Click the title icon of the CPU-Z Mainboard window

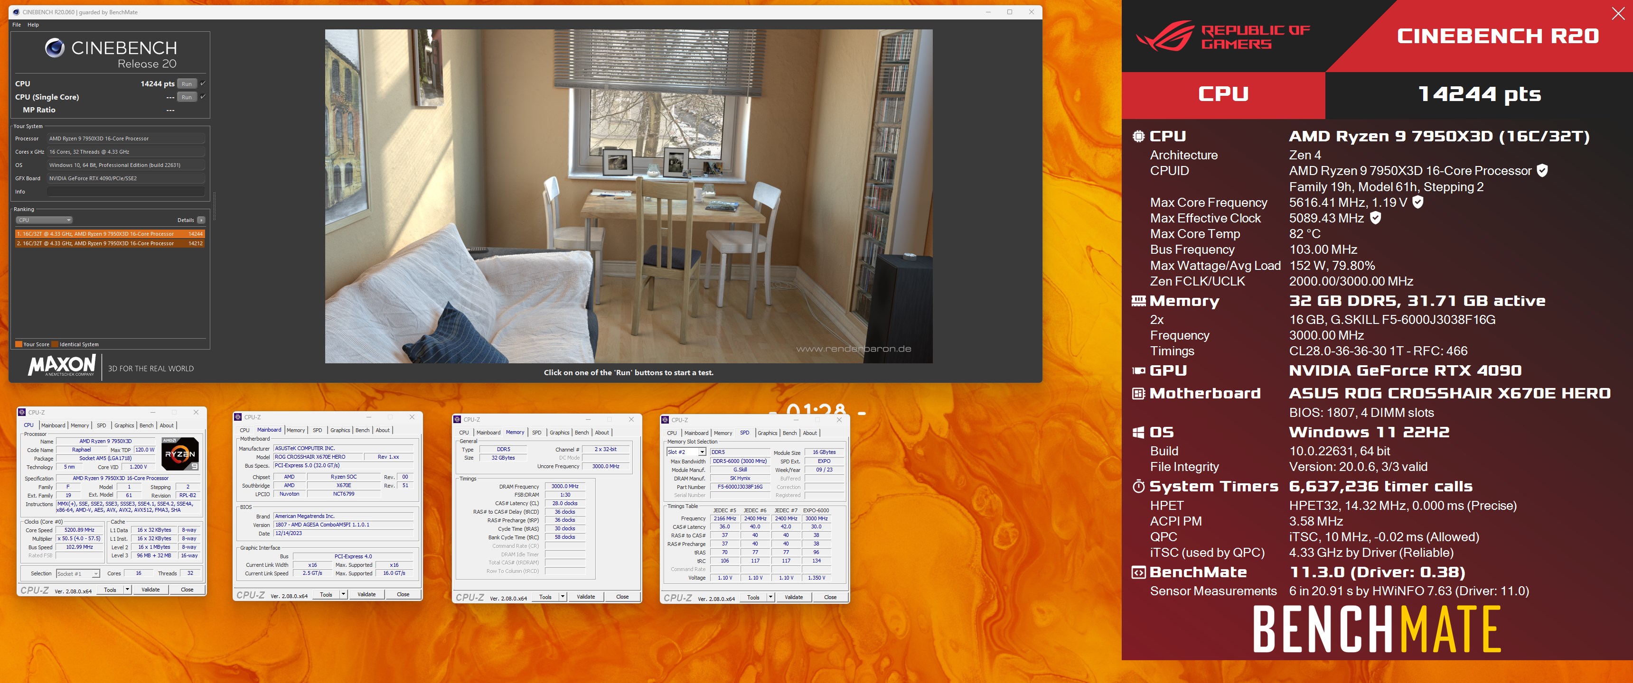(x=238, y=417)
